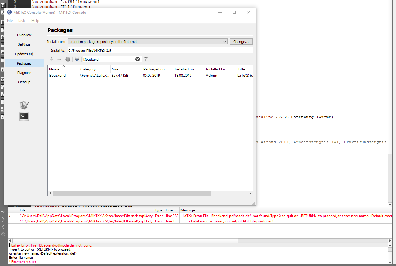Click the bold B icon in TeXstudio
Viewport: 396px width, 266px height.
3,22
